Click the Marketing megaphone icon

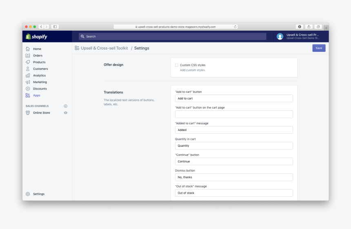pyautogui.click(x=28, y=82)
